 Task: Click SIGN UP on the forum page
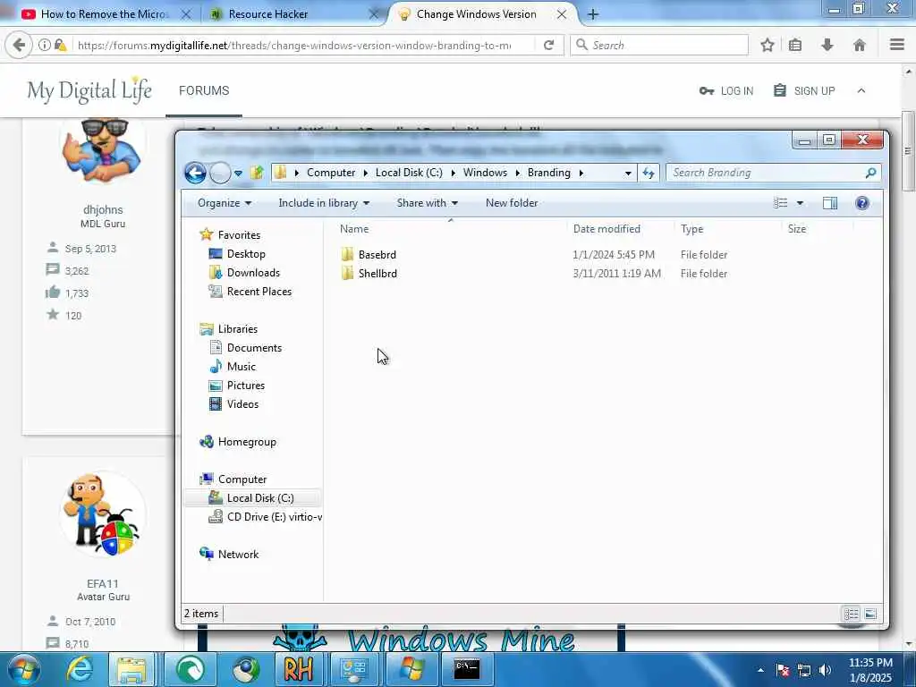(804, 91)
